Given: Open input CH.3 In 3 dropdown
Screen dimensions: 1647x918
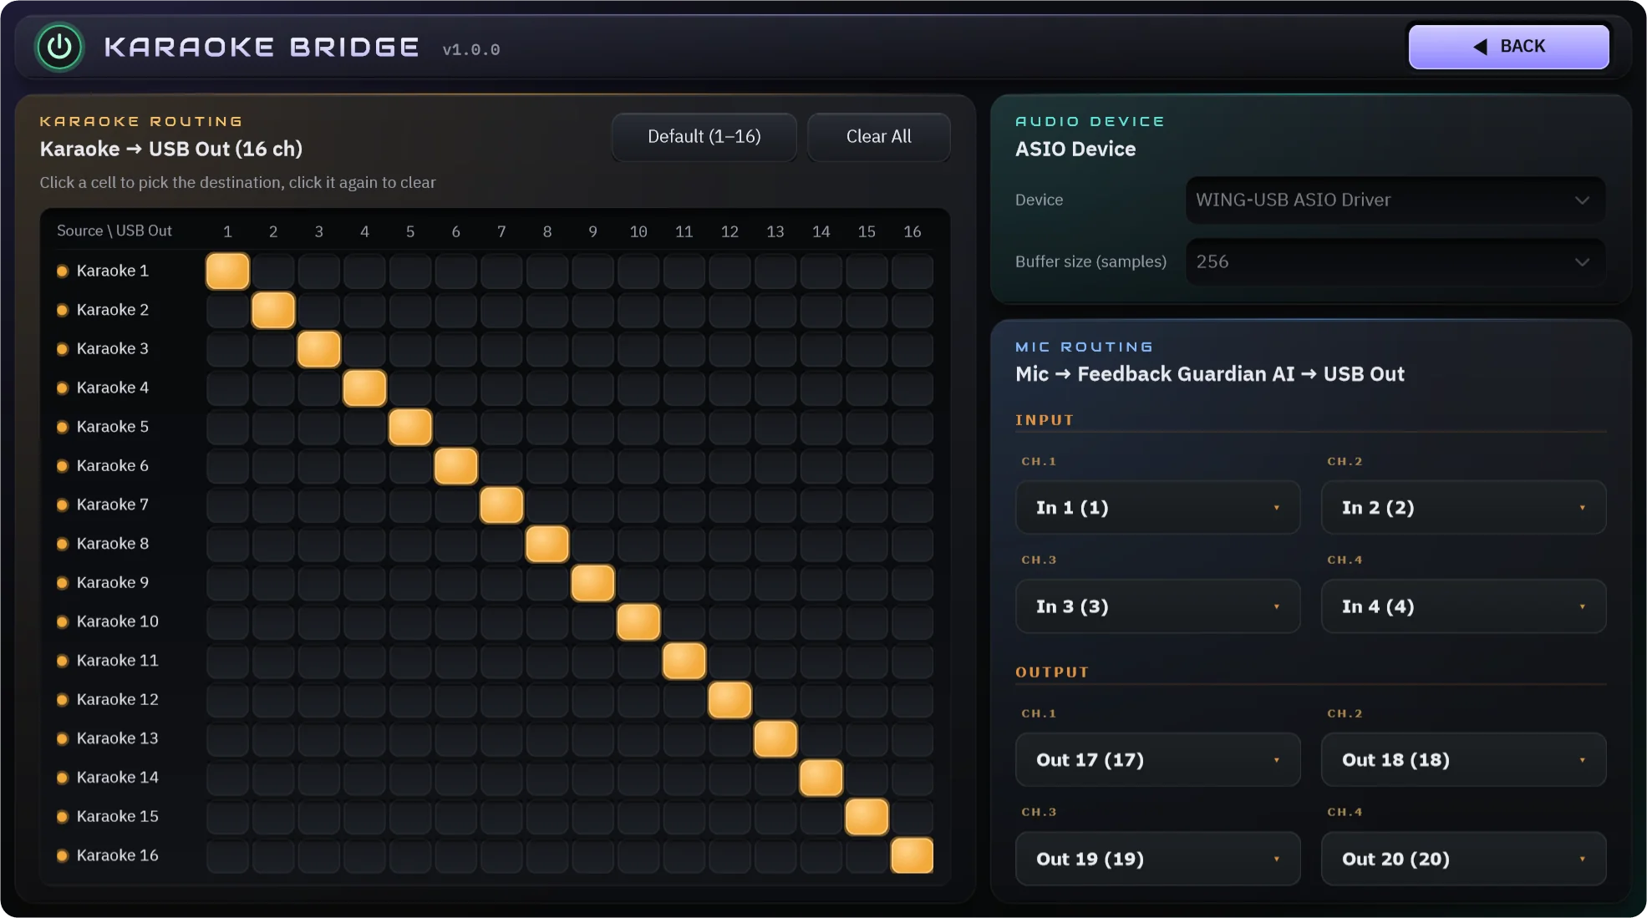Looking at the screenshot, I should pyautogui.click(x=1157, y=606).
